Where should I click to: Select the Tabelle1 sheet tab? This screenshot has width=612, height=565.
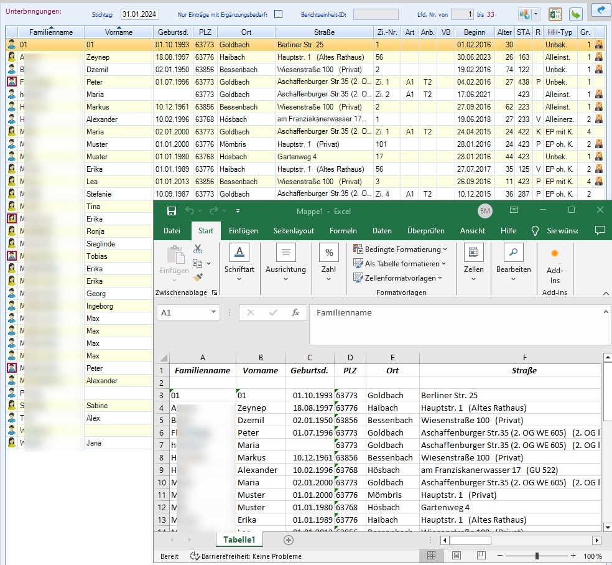239,539
